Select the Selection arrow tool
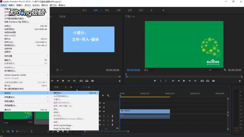This screenshot has width=244, height=137. point(77,90)
